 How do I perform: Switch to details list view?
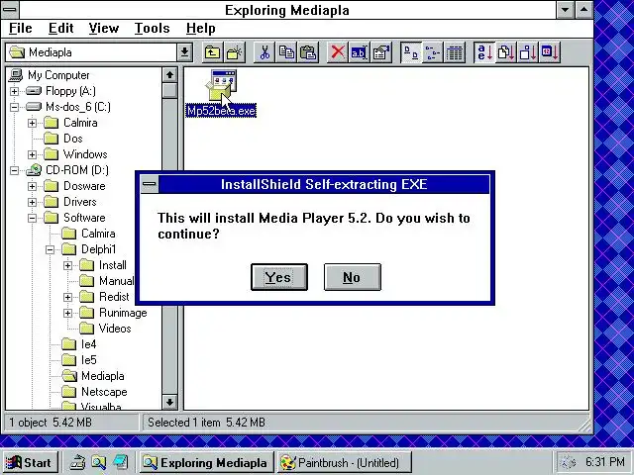tap(455, 52)
